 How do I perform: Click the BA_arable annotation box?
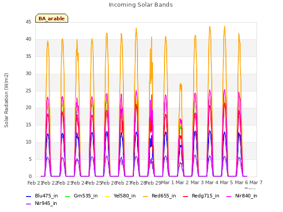coord(52,18)
